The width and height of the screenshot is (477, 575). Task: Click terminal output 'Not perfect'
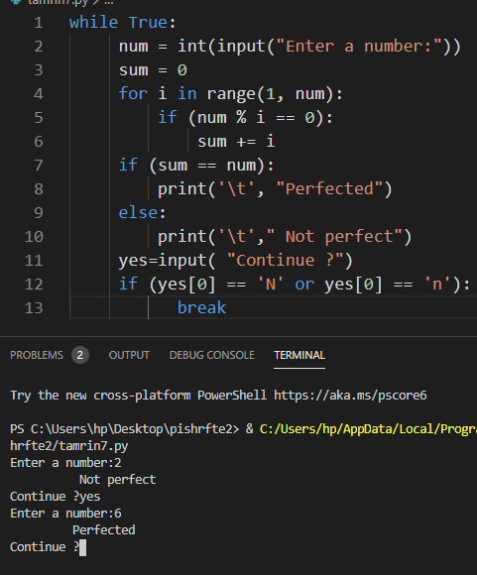[117, 480]
